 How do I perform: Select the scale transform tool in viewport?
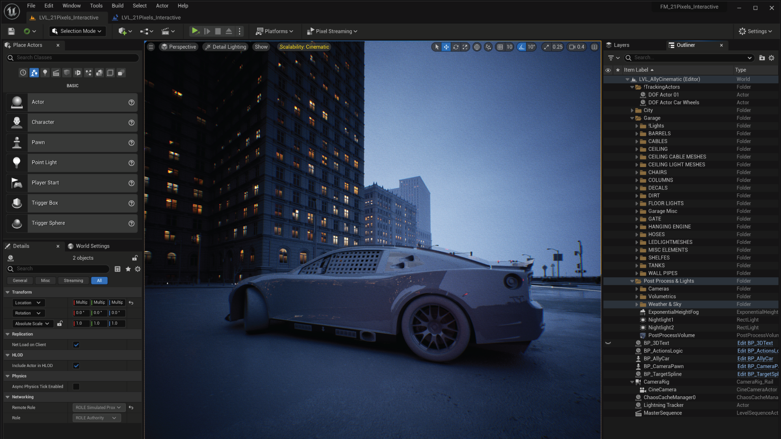[465, 47]
